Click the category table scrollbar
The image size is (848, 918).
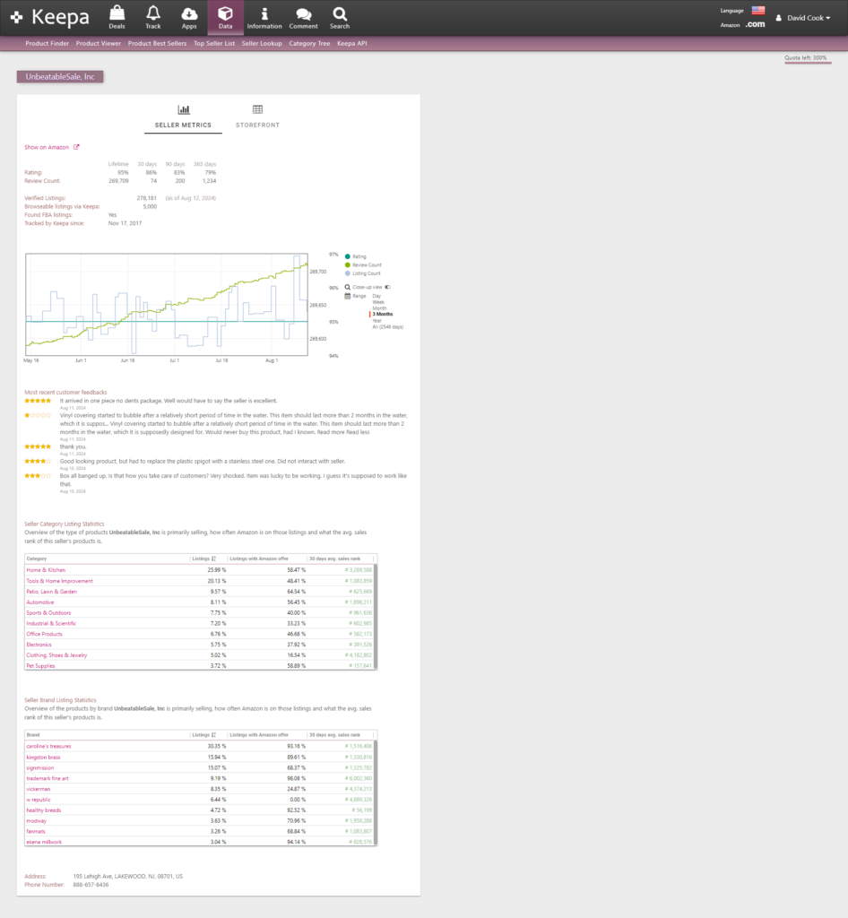click(x=375, y=617)
